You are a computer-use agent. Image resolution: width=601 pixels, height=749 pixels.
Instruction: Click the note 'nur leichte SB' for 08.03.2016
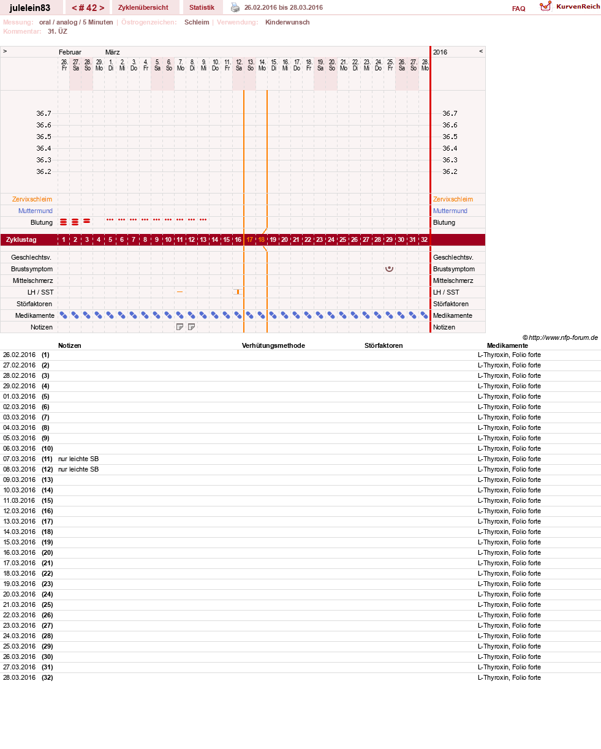tap(78, 469)
